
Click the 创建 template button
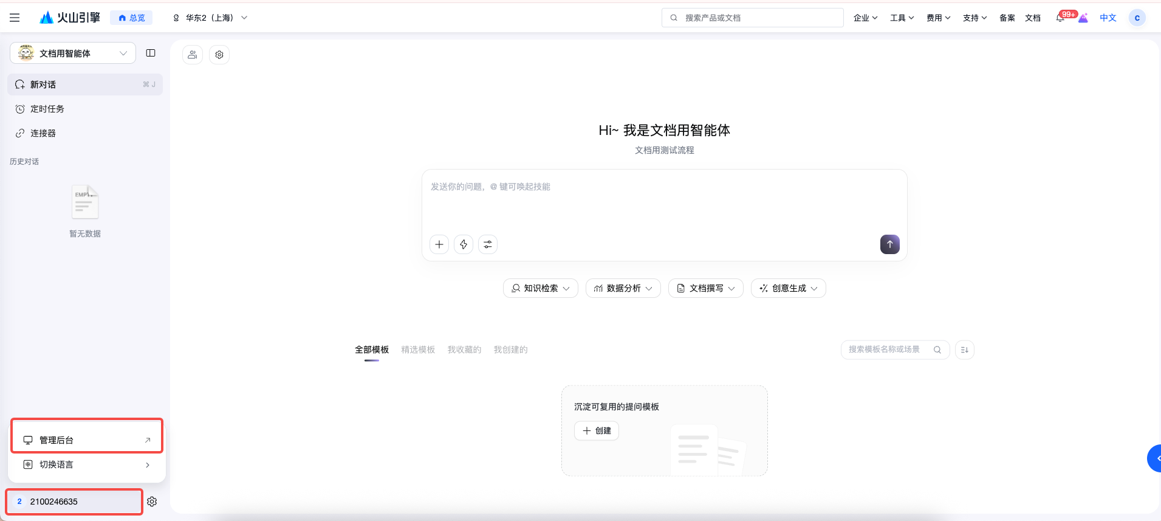[597, 431]
